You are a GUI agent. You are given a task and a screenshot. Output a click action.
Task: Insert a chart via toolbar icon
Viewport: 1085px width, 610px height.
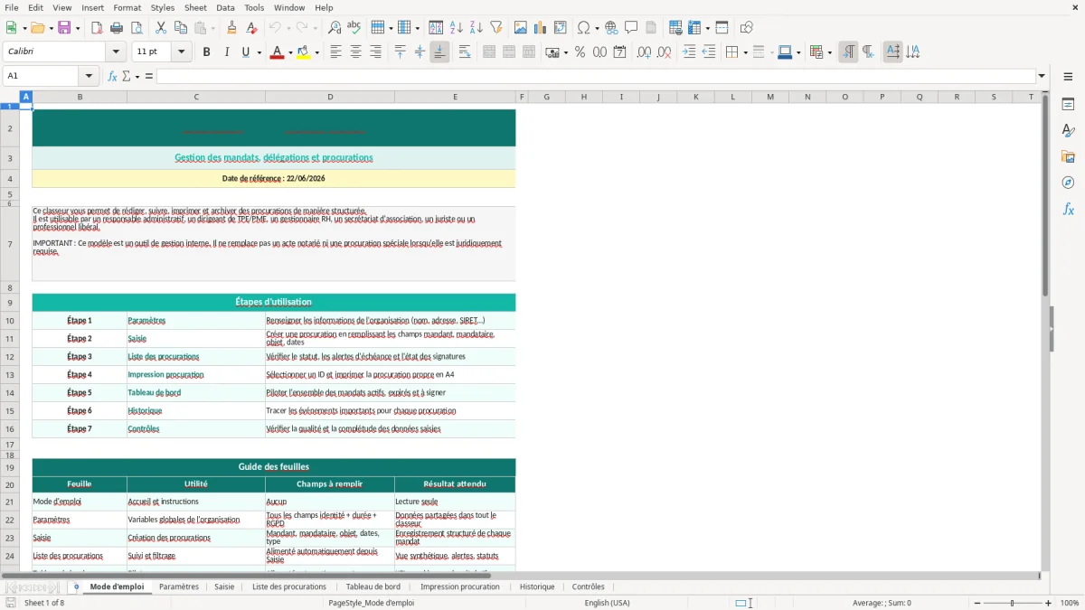[542, 28]
